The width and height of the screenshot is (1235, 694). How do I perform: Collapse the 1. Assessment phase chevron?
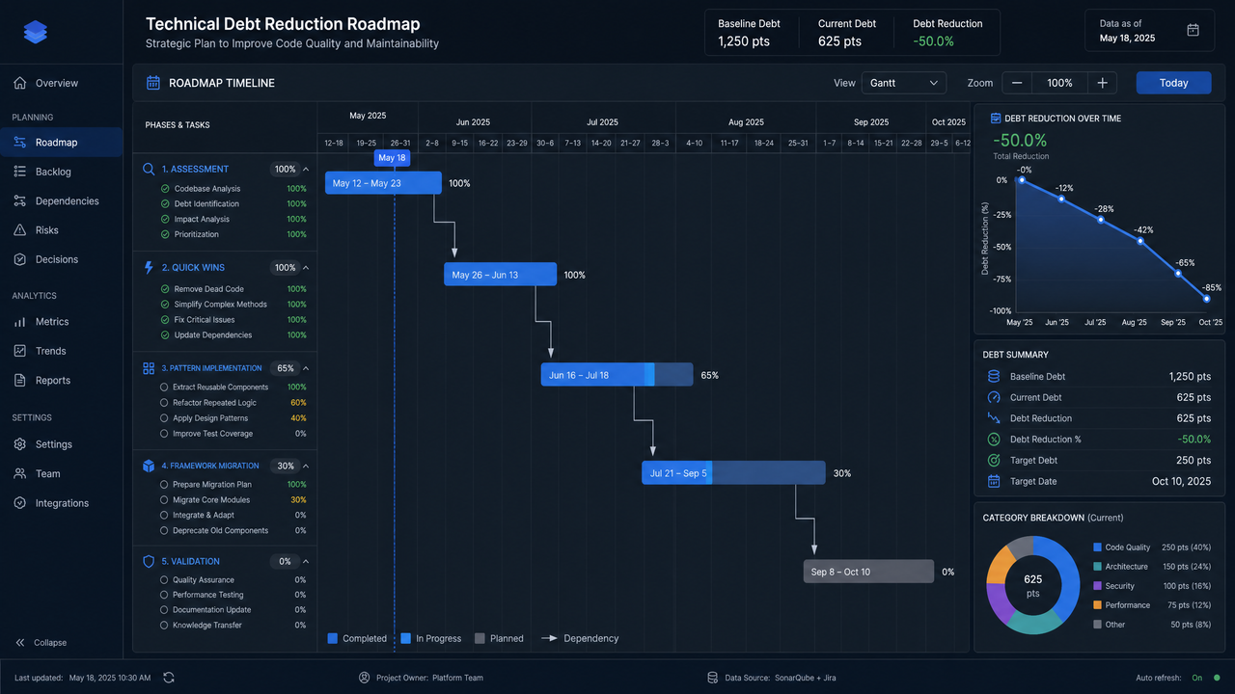click(306, 169)
